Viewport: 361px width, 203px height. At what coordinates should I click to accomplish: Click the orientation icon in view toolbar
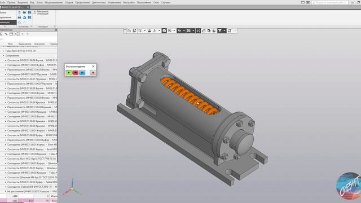pos(155,30)
